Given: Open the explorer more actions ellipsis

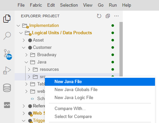Looking at the screenshot, I should (116, 16).
